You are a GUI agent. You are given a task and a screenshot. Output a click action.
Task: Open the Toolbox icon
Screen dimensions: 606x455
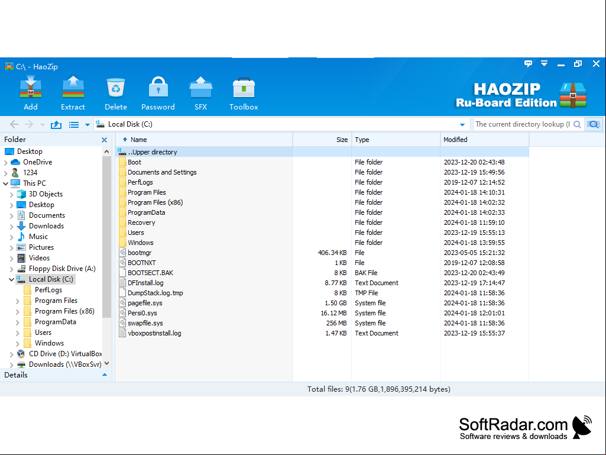[x=244, y=88]
